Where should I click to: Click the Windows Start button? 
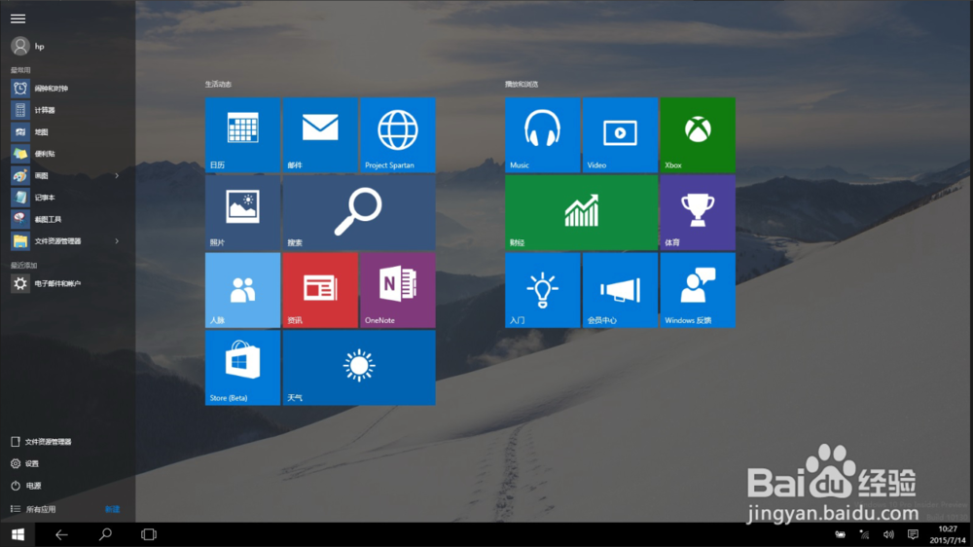(x=18, y=534)
